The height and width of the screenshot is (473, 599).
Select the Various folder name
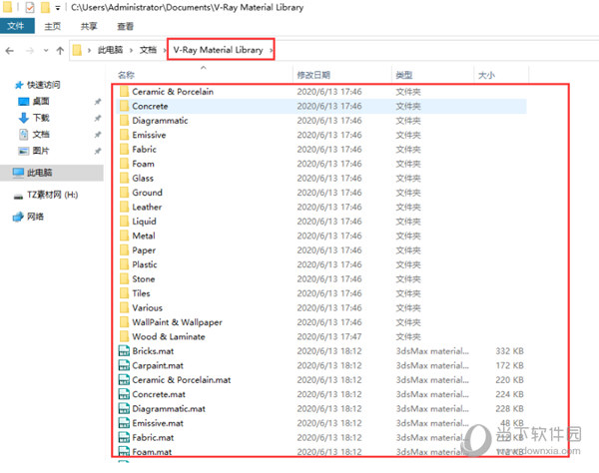[x=147, y=307]
